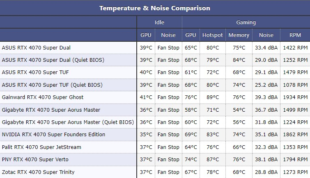Click the 39.3 dBA gaming noise value
This screenshot has height=178, width=310.
click(266, 97)
